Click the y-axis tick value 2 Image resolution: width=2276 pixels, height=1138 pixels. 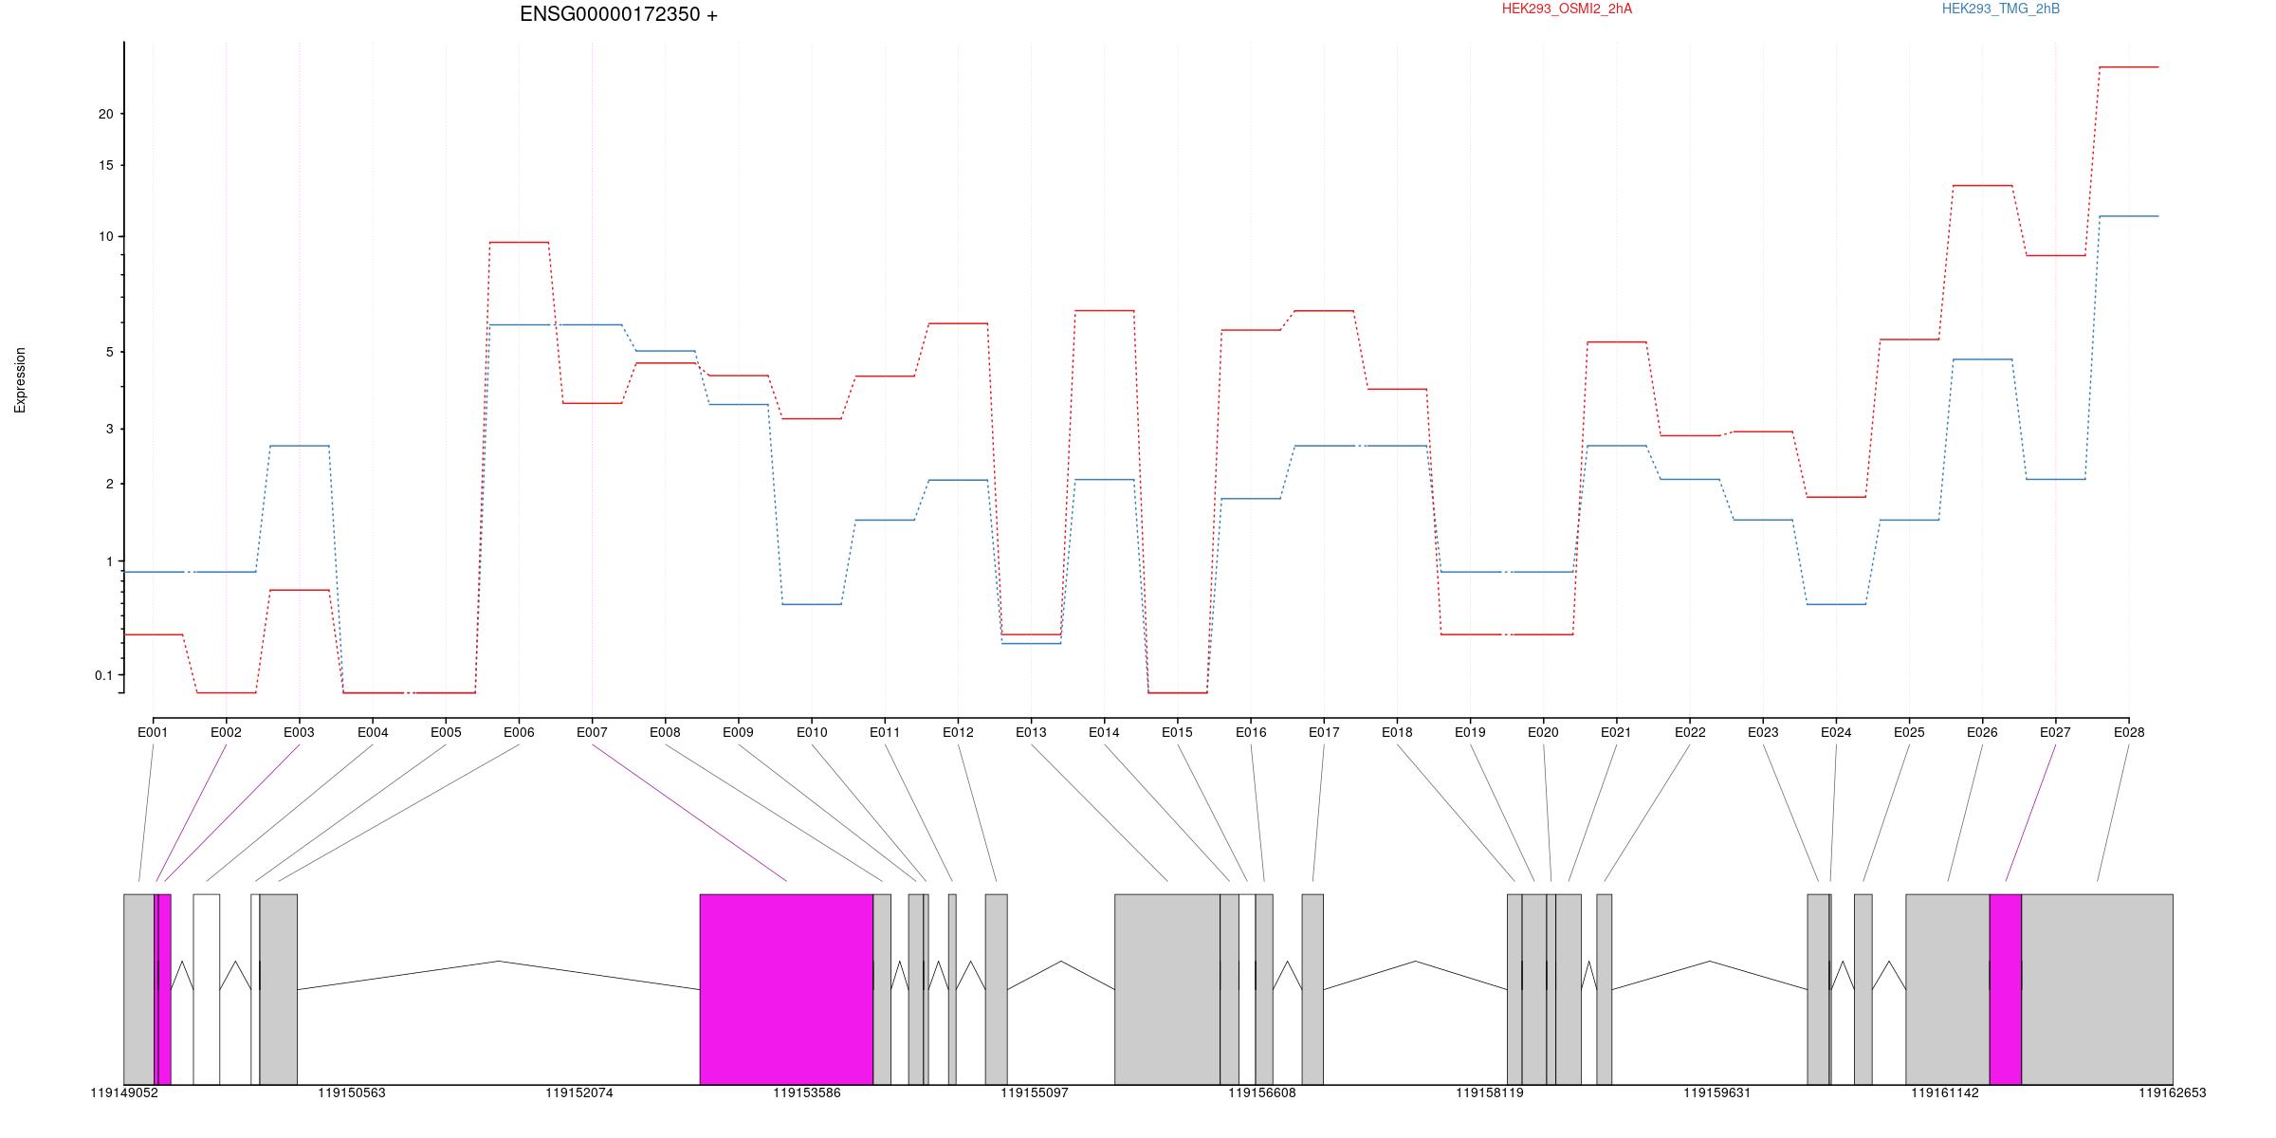(109, 484)
